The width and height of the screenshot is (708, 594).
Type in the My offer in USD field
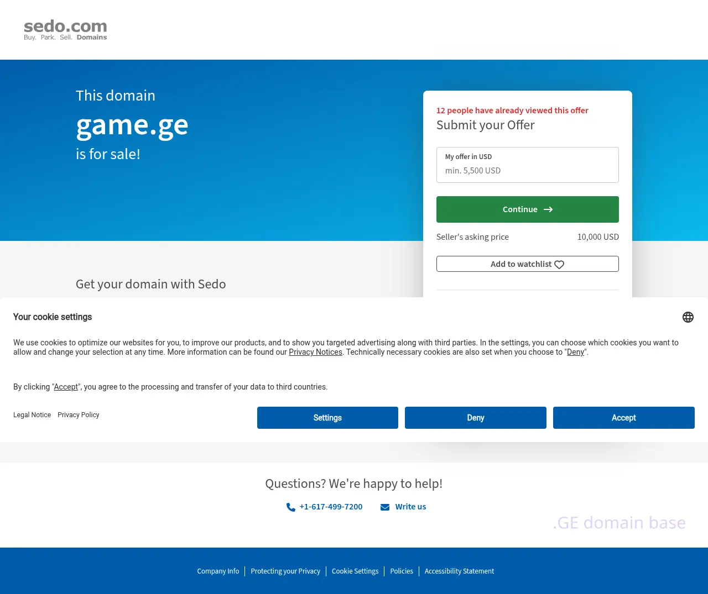pyautogui.click(x=527, y=170)
